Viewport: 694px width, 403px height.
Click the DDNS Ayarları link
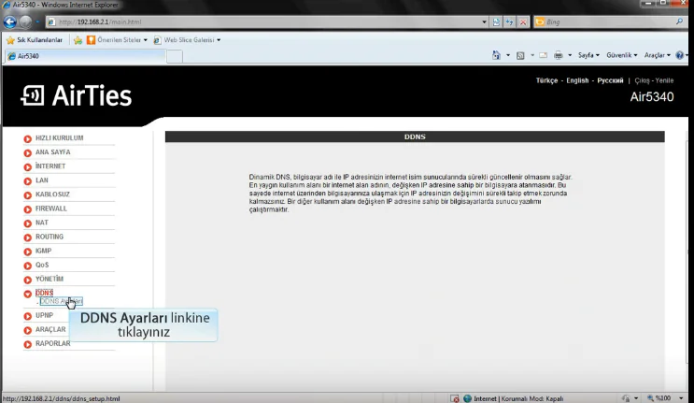pos(61,301)
